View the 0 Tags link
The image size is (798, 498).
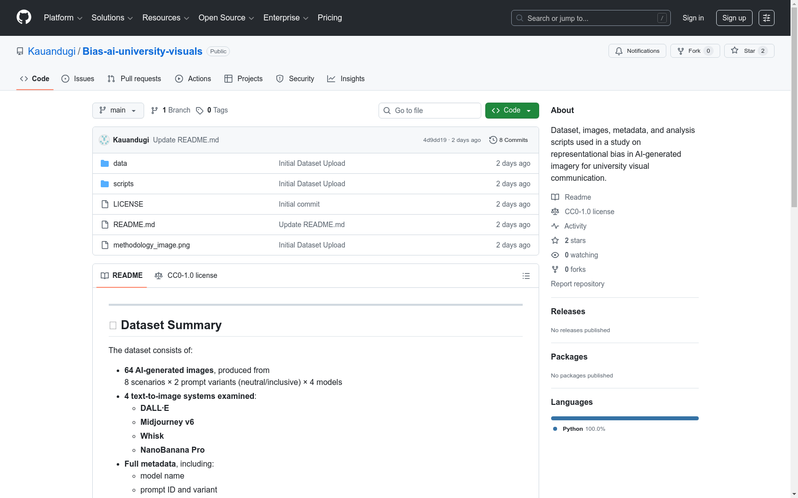(212, 111)
